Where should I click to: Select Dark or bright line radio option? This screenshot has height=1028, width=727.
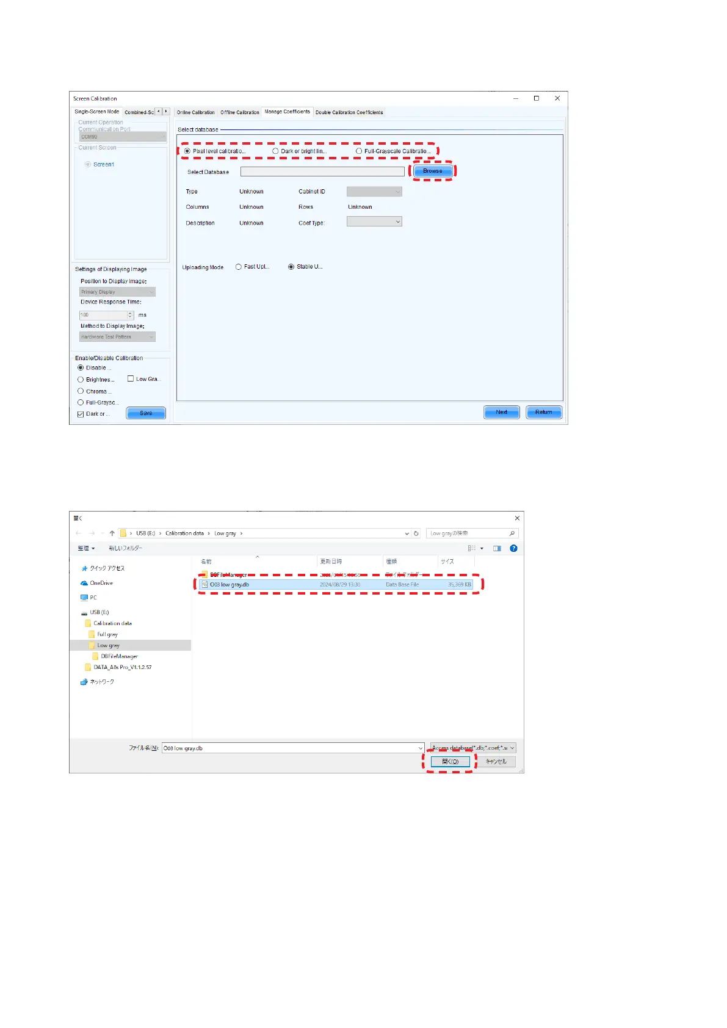click(x=275, y=151)
